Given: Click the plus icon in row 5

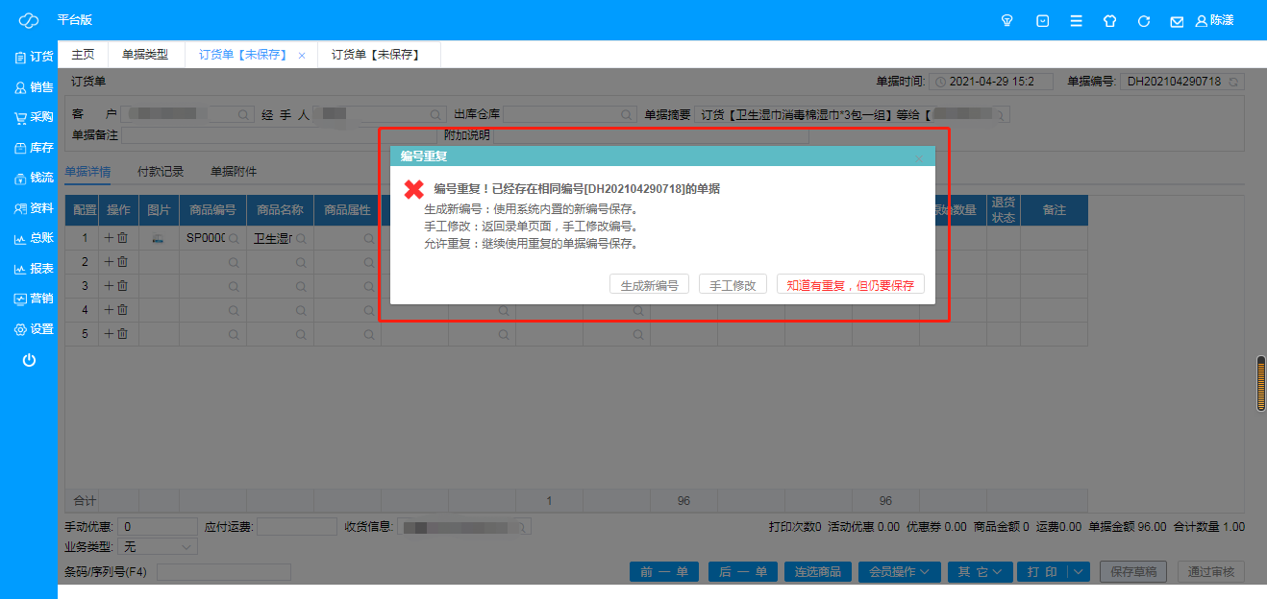Looking at the screenshot, I should 109,333.
